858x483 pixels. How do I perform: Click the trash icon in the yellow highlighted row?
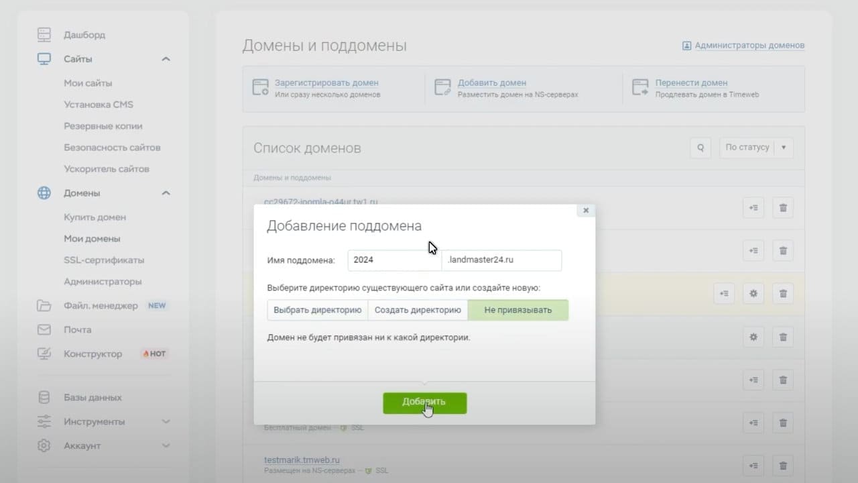click(783, 293)
